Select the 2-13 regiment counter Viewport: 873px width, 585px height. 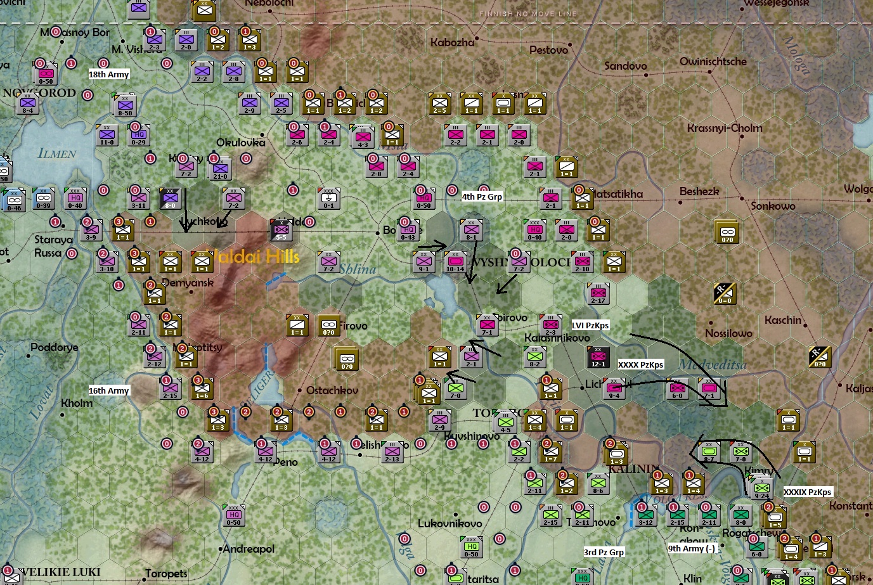[x=392, y=452]
